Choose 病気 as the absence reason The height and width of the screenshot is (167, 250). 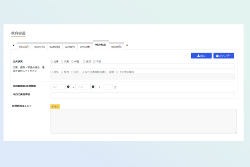point(52,72)
